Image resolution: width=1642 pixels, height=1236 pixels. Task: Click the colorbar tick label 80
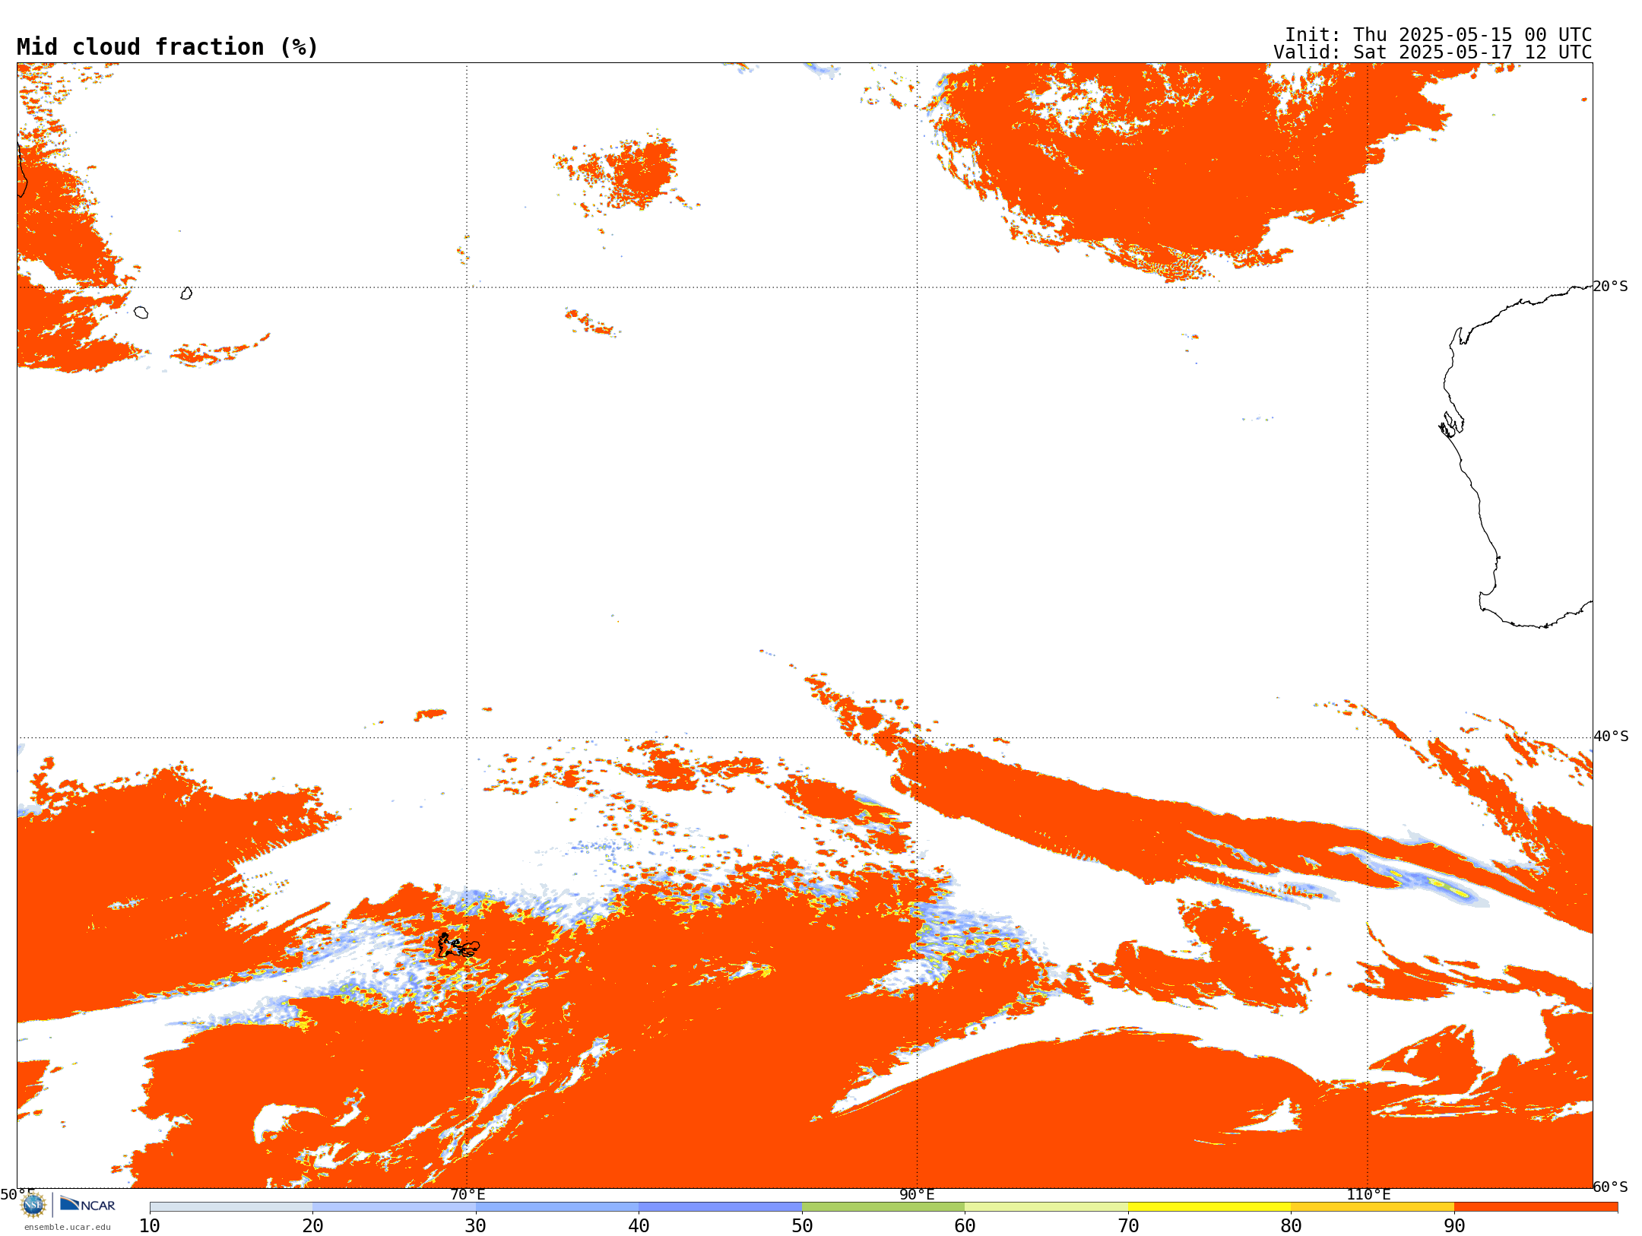click(x=1291, y=1226)
